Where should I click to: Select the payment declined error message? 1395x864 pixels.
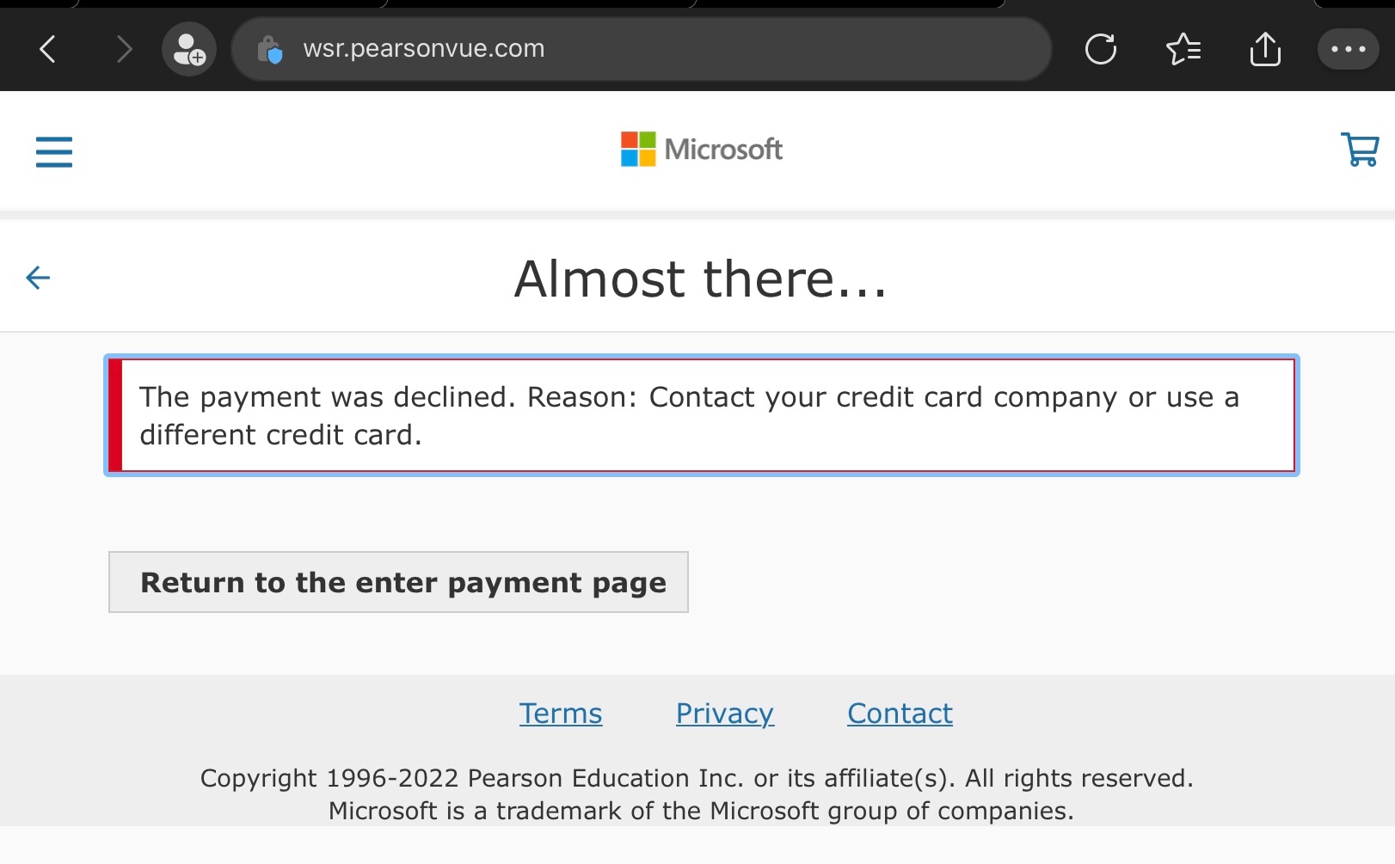(702, 415)
